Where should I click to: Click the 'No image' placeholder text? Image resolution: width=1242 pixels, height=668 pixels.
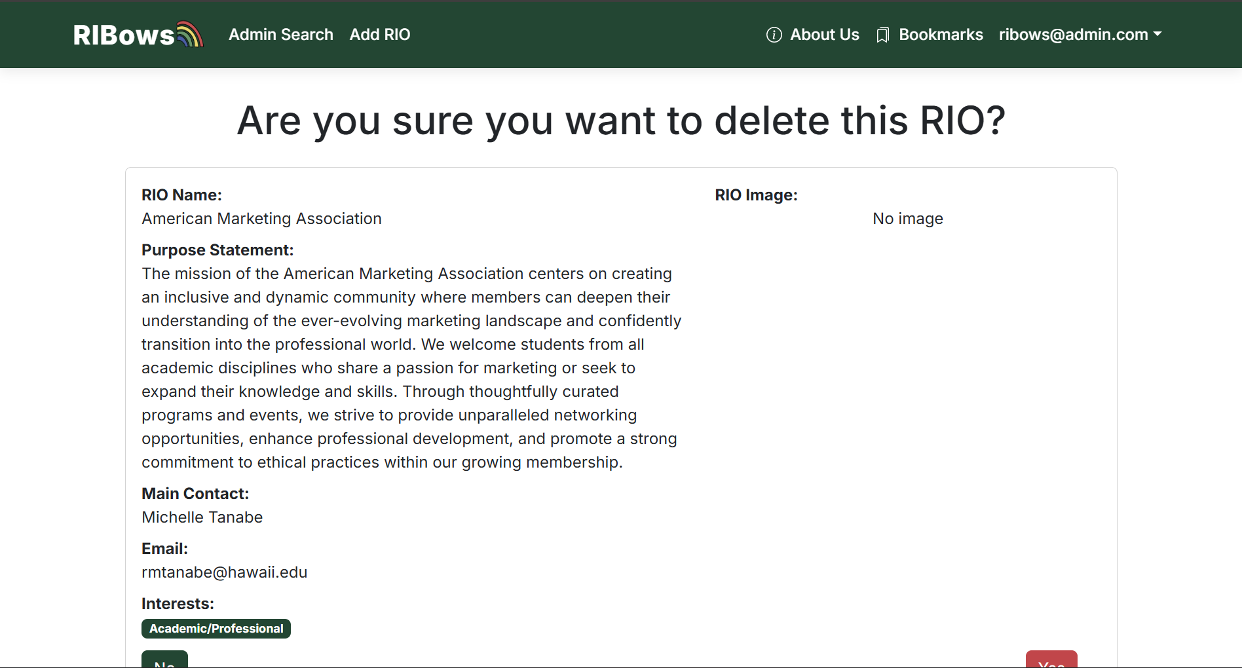pyautogui.click(x=907, y=219)
